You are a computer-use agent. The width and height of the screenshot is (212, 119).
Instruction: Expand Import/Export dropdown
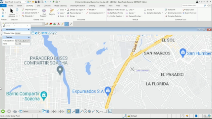37,10
